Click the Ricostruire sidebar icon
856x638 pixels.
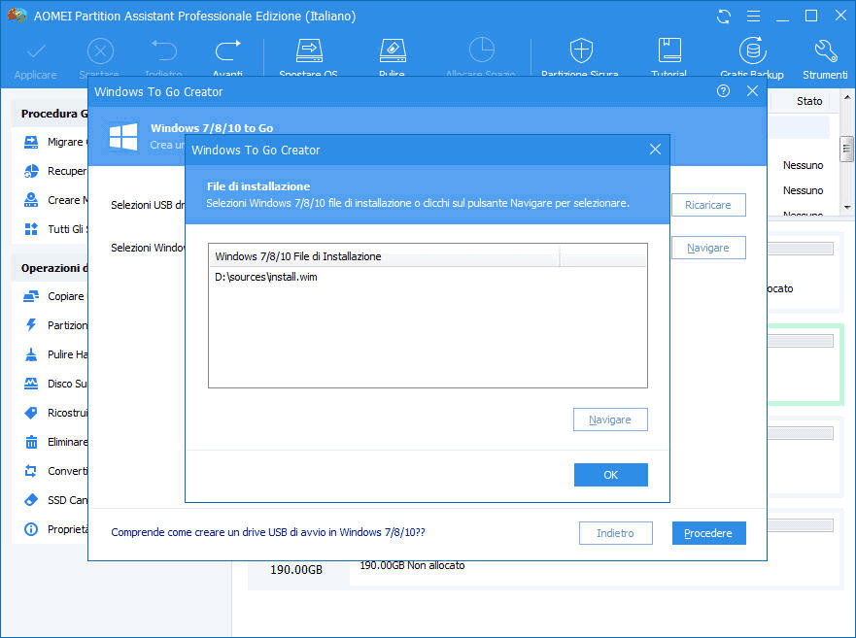pyautogui.click(x=31, y=413)
